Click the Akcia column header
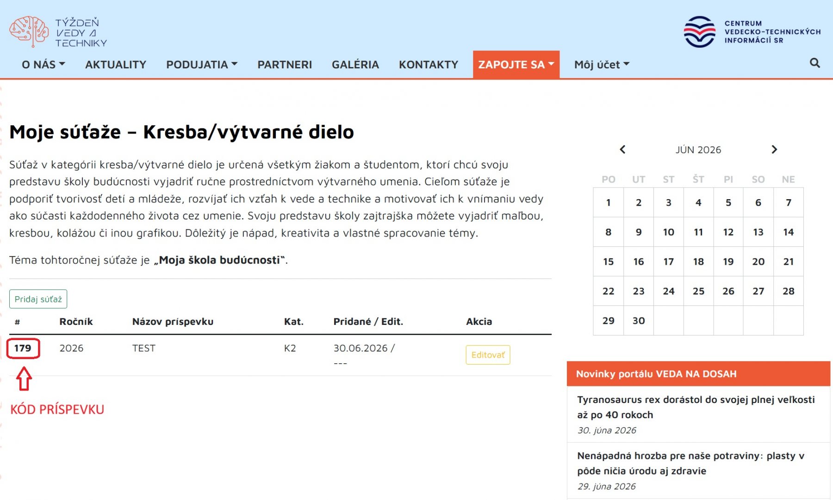Screen dimensions: 833x500 [479, 322]
